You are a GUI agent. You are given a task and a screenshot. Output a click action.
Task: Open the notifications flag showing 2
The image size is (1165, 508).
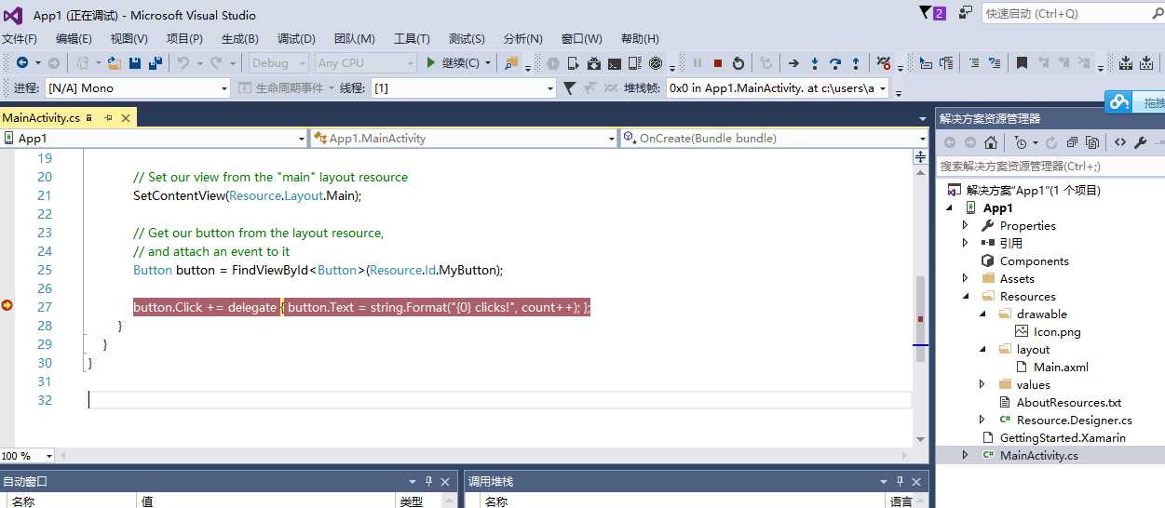[x=932, y=13]
